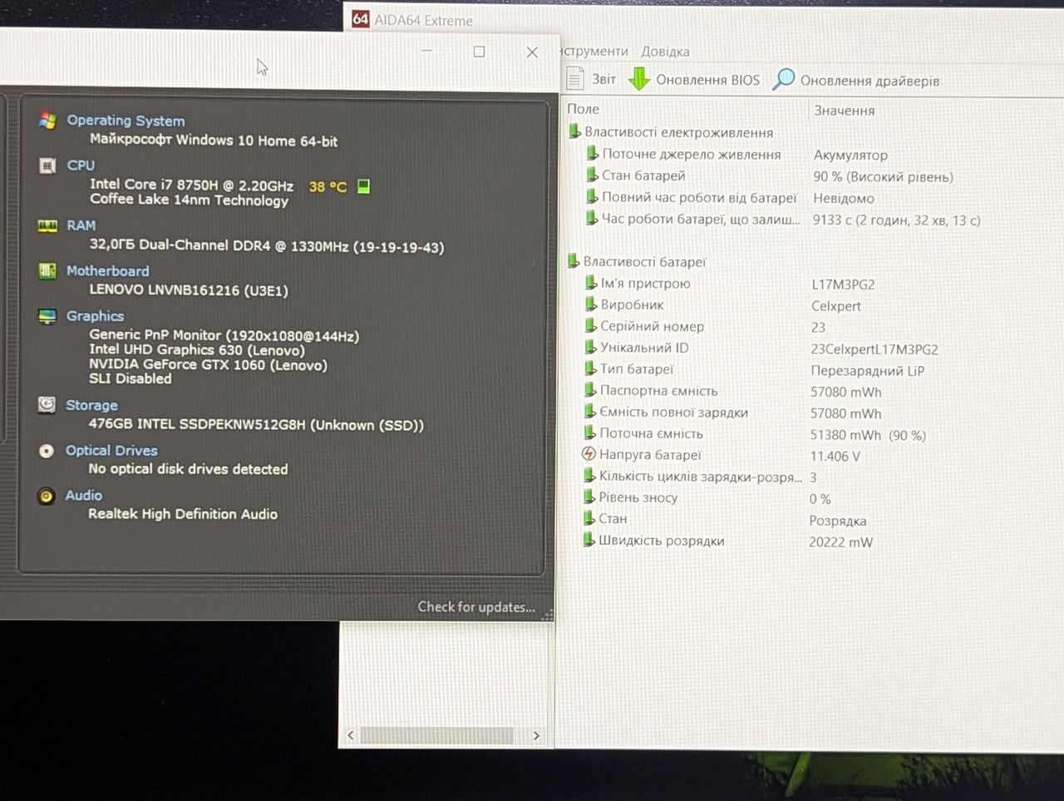The height and width of the screenshot is (801, 1064).
Task: Click the Оновлення драйверів toolbar label
Action: [869, 81]
